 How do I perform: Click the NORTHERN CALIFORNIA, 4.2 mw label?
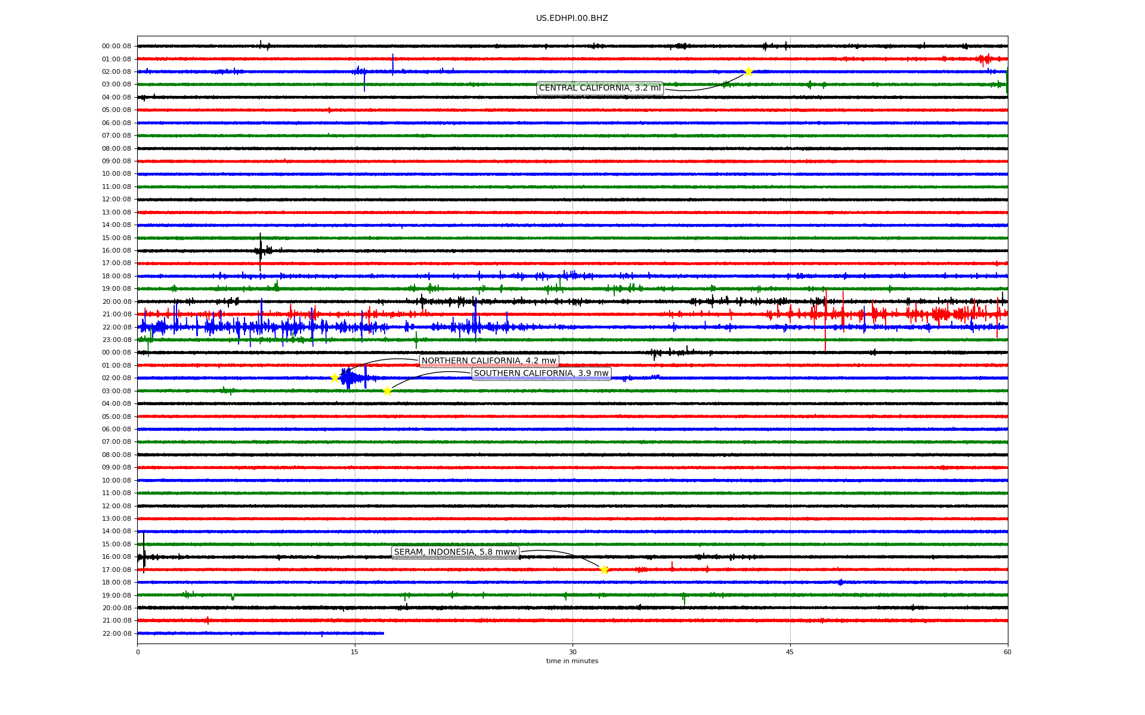(x=488, y=360)
